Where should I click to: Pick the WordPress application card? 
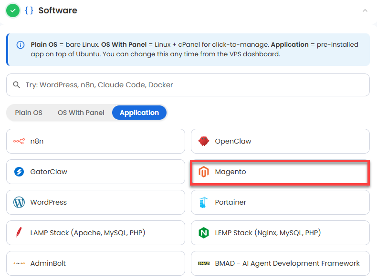[x=96, y=202]
